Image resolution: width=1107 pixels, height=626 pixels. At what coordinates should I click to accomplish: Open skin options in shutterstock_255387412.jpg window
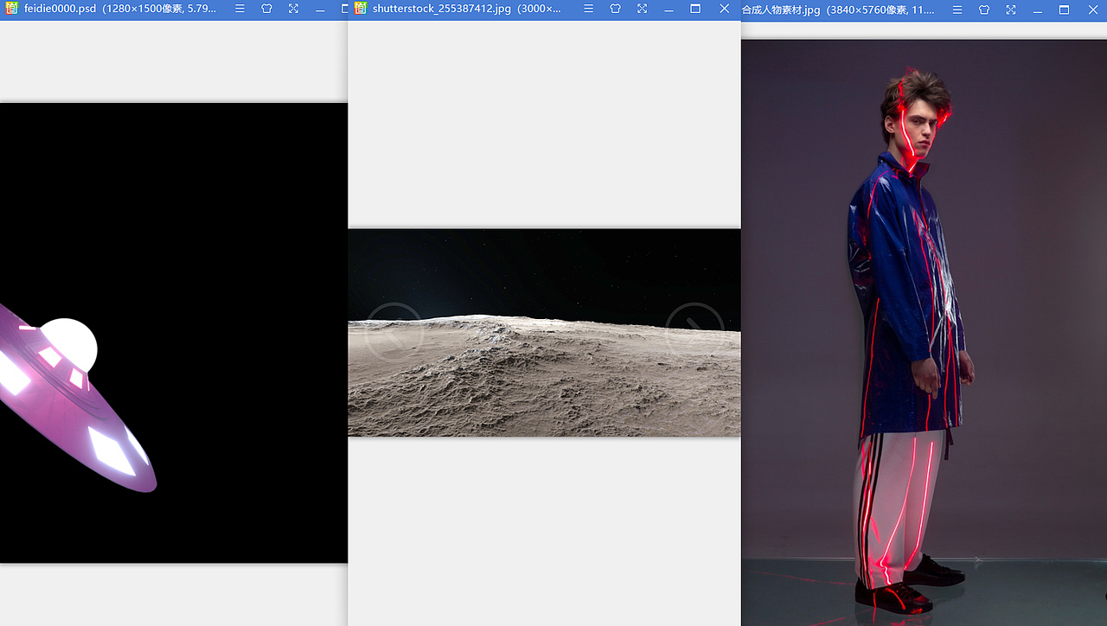615,9
